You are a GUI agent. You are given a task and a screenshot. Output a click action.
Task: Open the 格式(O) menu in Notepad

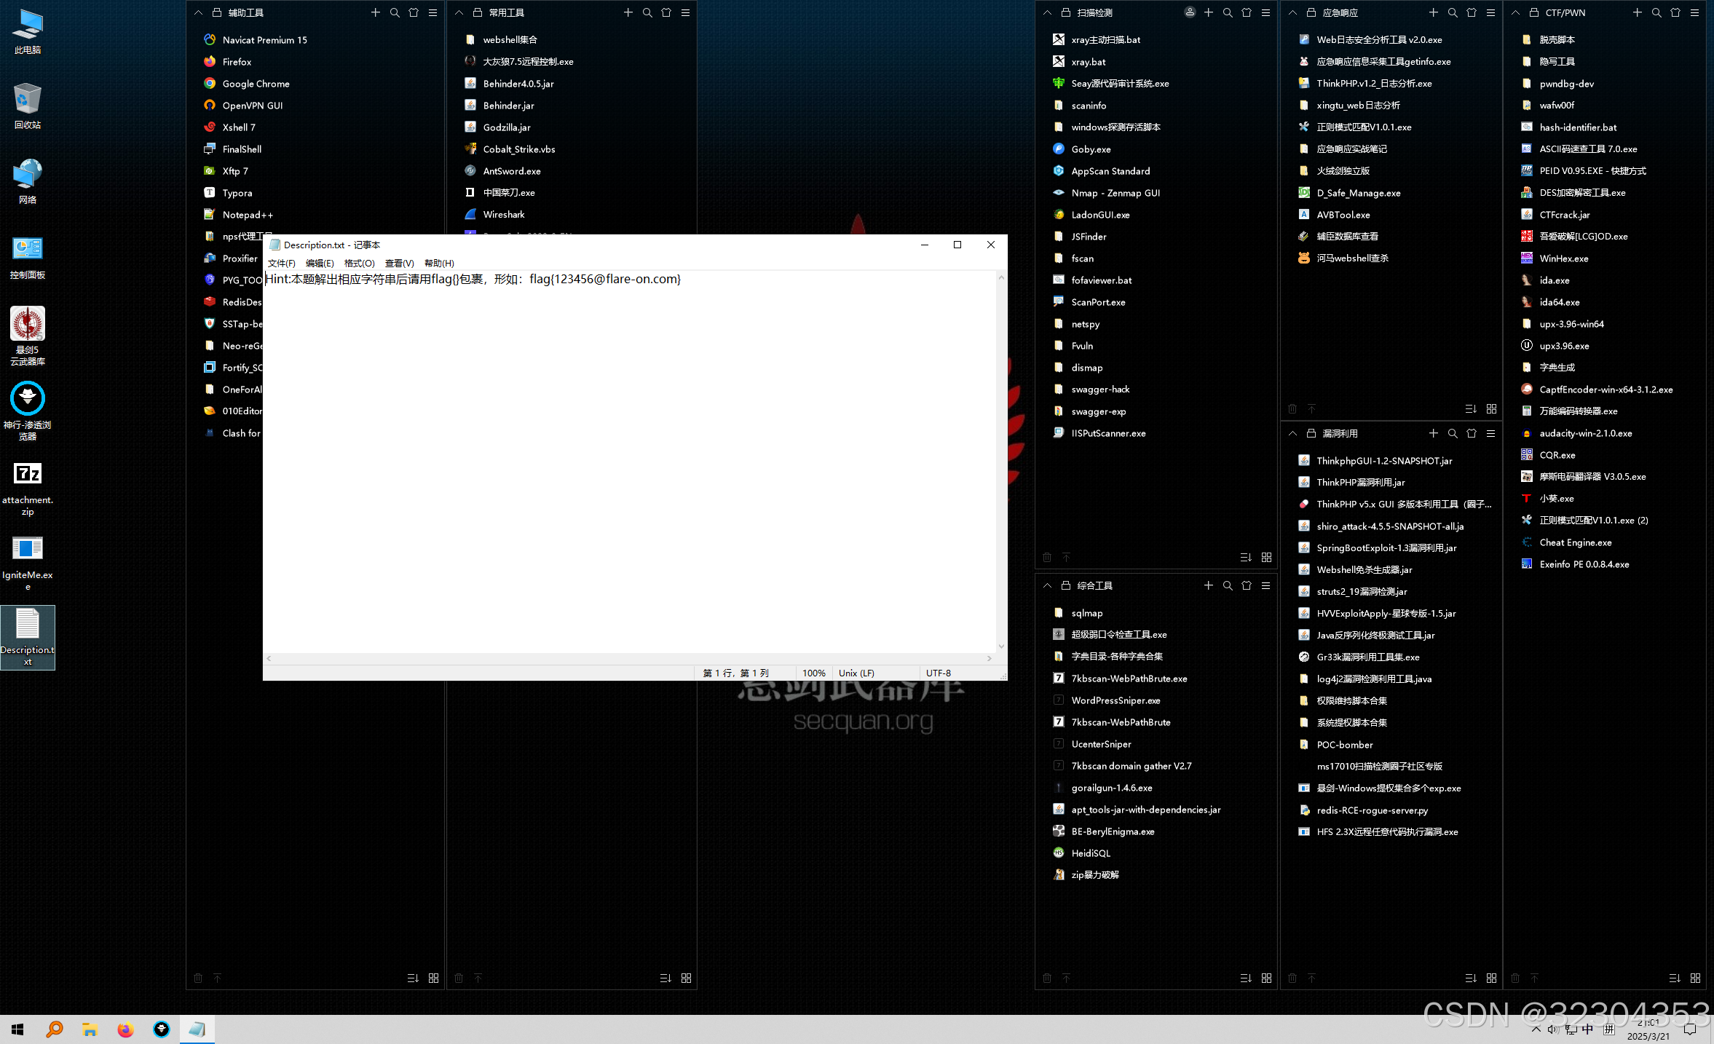(x=359, y=264)
